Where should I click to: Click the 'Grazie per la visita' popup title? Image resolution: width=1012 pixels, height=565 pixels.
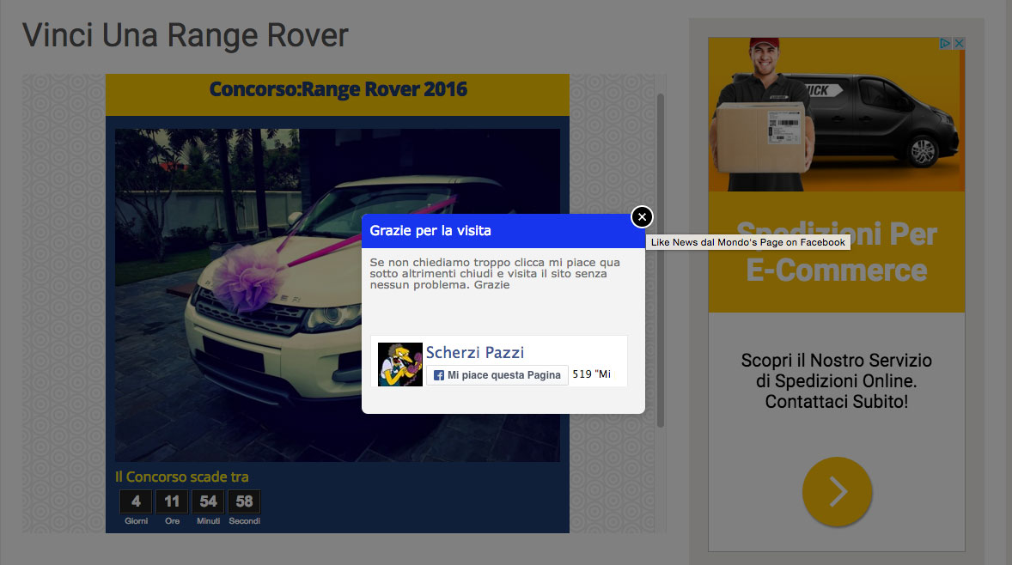pos(430,231)
